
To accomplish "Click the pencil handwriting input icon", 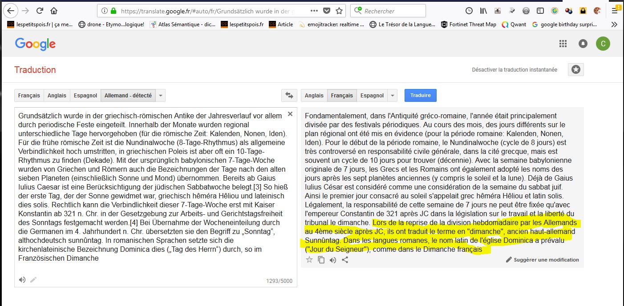I will pyautogui.click(x=33, y=280).
